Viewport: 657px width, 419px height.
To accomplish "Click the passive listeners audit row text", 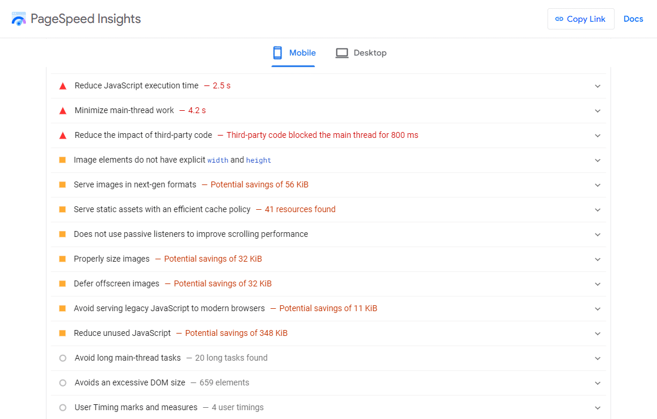I will 191,235.
